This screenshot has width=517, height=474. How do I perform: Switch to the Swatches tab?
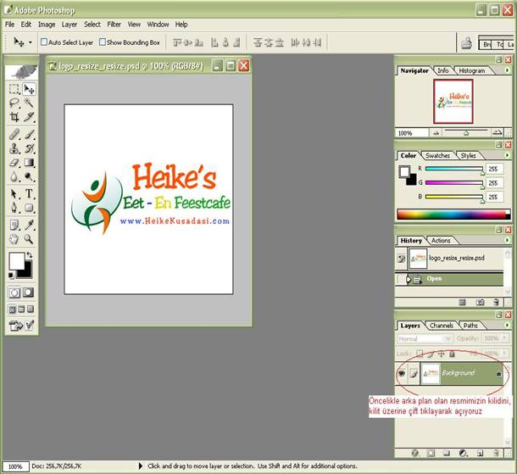point(437,155)
